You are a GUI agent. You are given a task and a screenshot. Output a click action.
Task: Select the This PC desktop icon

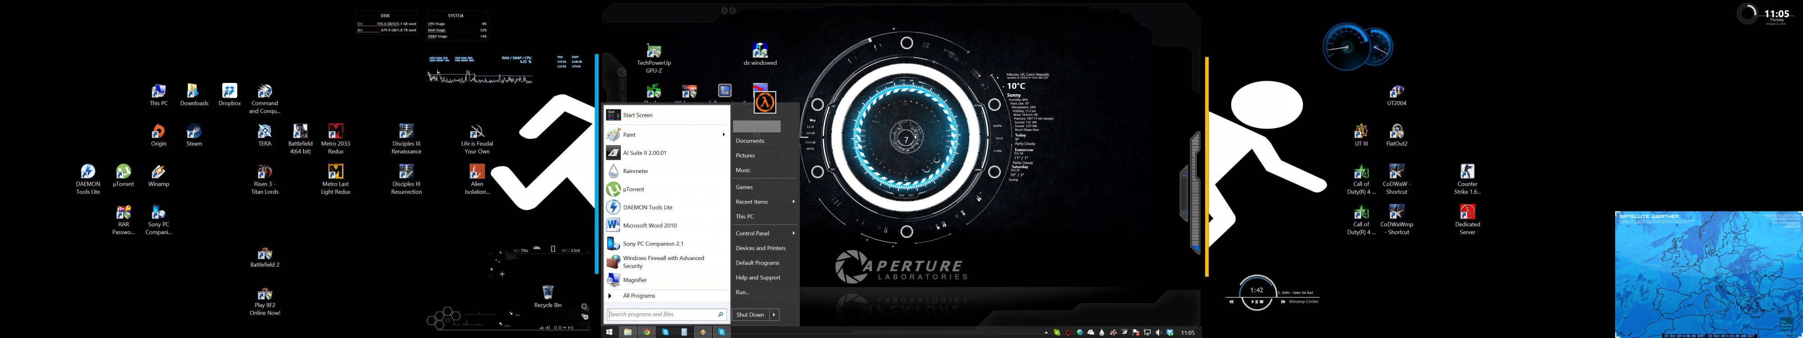tap(159, 95)
